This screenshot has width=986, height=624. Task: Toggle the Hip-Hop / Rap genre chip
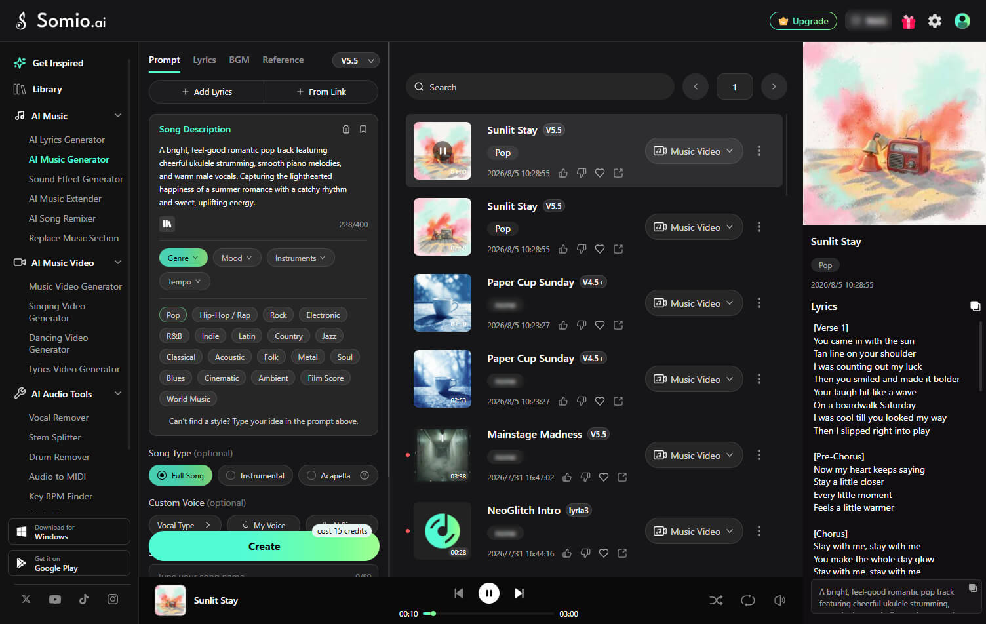point(225,315)
